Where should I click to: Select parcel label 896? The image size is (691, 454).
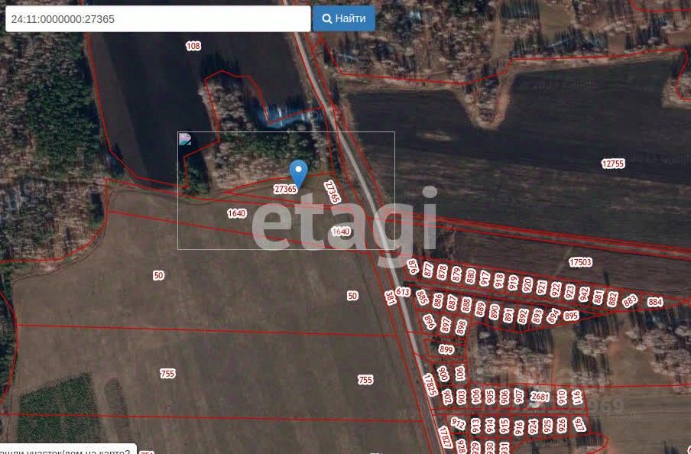[430, 323]
